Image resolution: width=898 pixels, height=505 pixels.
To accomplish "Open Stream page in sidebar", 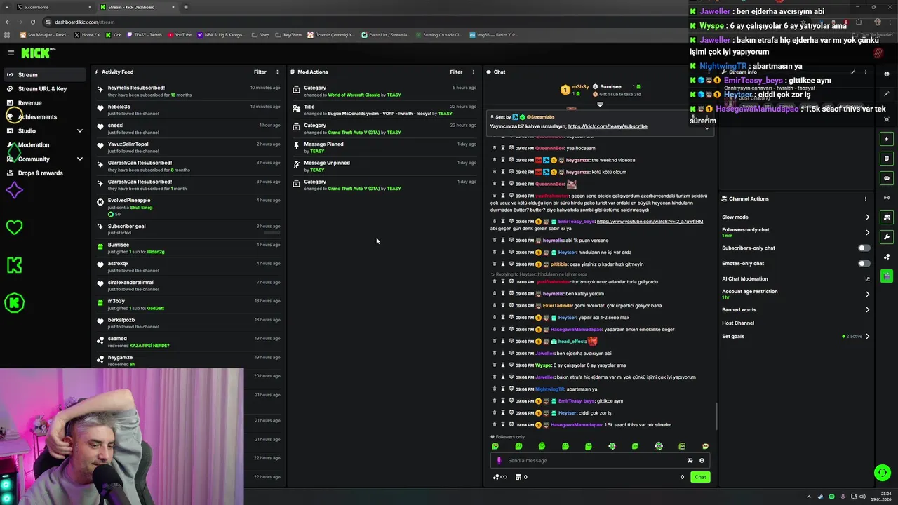I will [43, 74].
